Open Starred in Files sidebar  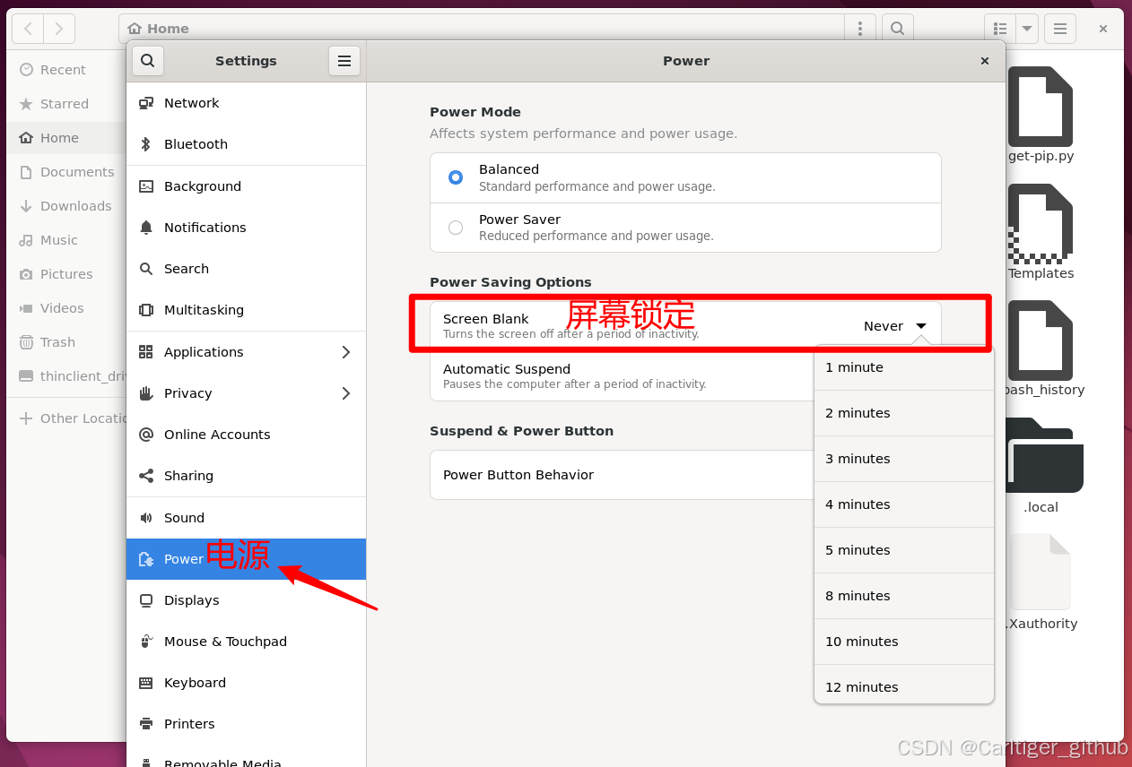pos(66,104)
